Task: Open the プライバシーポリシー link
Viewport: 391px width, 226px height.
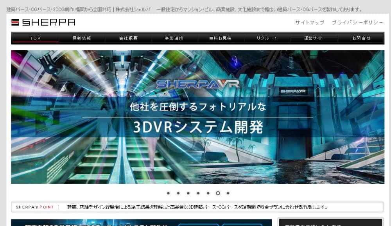Action: [357, 22]
